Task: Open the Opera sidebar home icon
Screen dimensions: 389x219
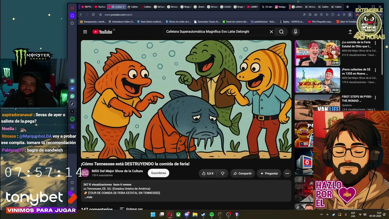Action: 72,16
